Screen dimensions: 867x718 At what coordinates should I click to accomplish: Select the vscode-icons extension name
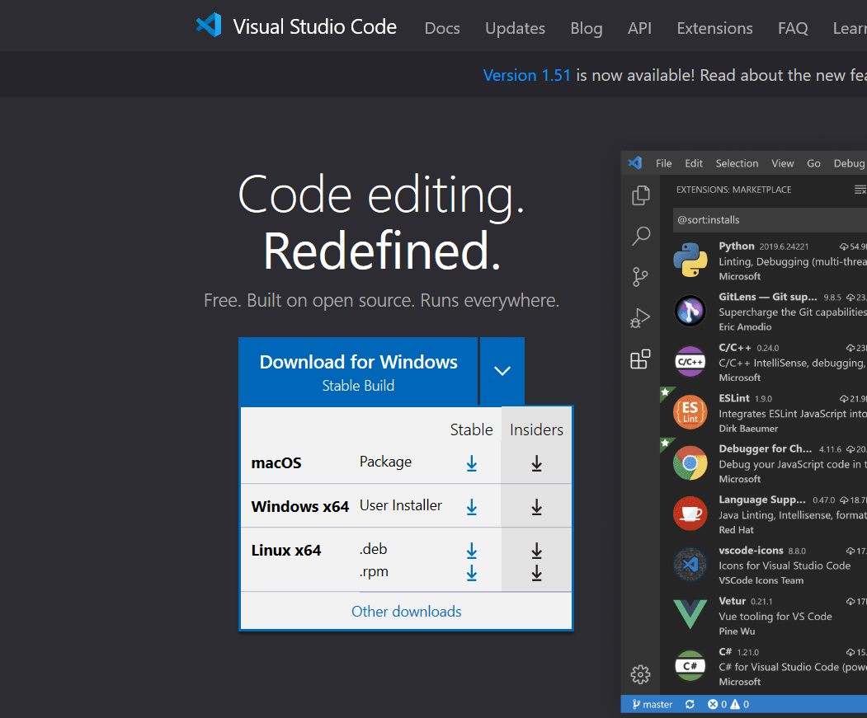[751, 551]
